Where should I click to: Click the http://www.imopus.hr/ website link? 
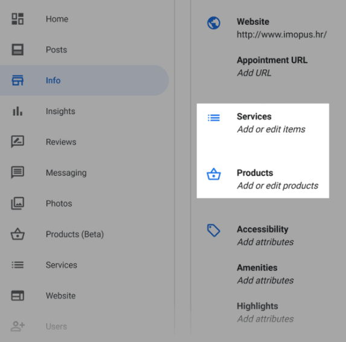(281, 34)
